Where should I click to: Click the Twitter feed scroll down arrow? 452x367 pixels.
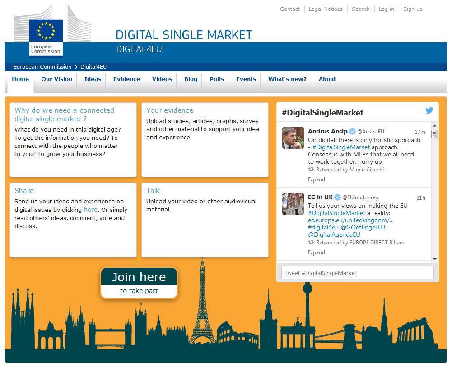pos(435,259)
